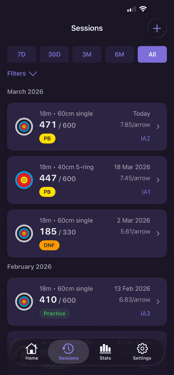This screenshot has width=174, height=375.
Task: Click the 60cm single target icon for today's session
Action: click(x=24, y=126)
